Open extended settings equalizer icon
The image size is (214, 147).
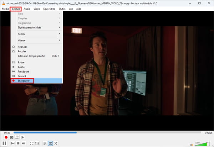37,143
